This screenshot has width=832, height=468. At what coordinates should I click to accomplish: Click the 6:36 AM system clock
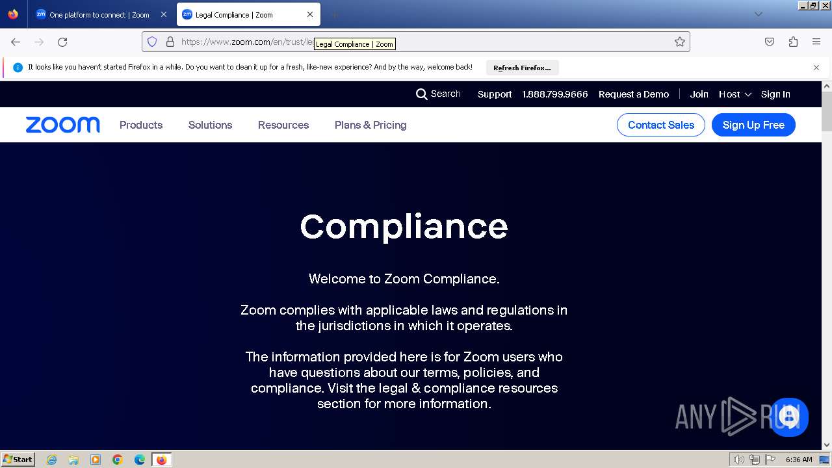click(799, 460)
